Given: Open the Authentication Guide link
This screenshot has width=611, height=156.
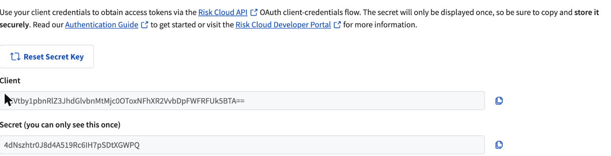Looking at the screenshot, I should [102, 25].
